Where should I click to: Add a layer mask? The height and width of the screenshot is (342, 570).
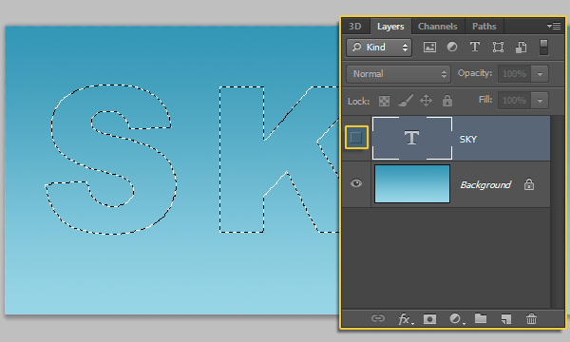pyautogui.click(x=429, y=319)
